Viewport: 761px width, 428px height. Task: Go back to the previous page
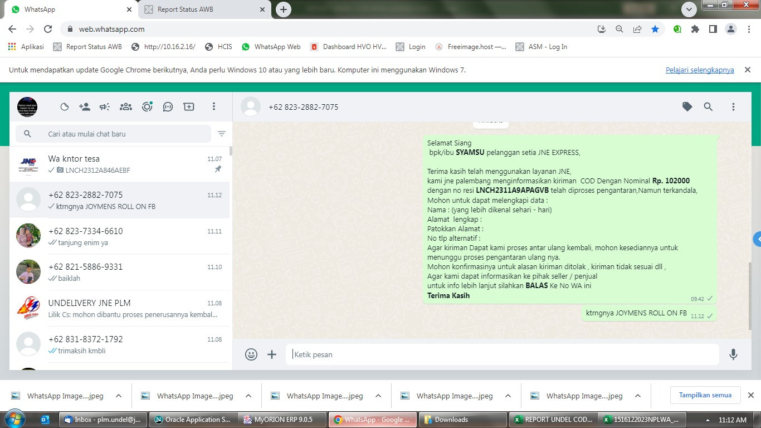[12, 29]
